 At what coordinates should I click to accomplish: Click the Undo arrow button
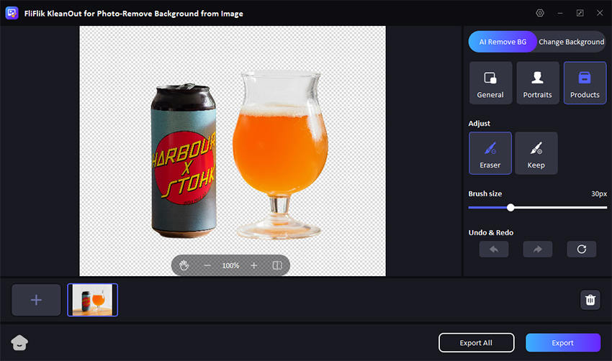[494, 249]
